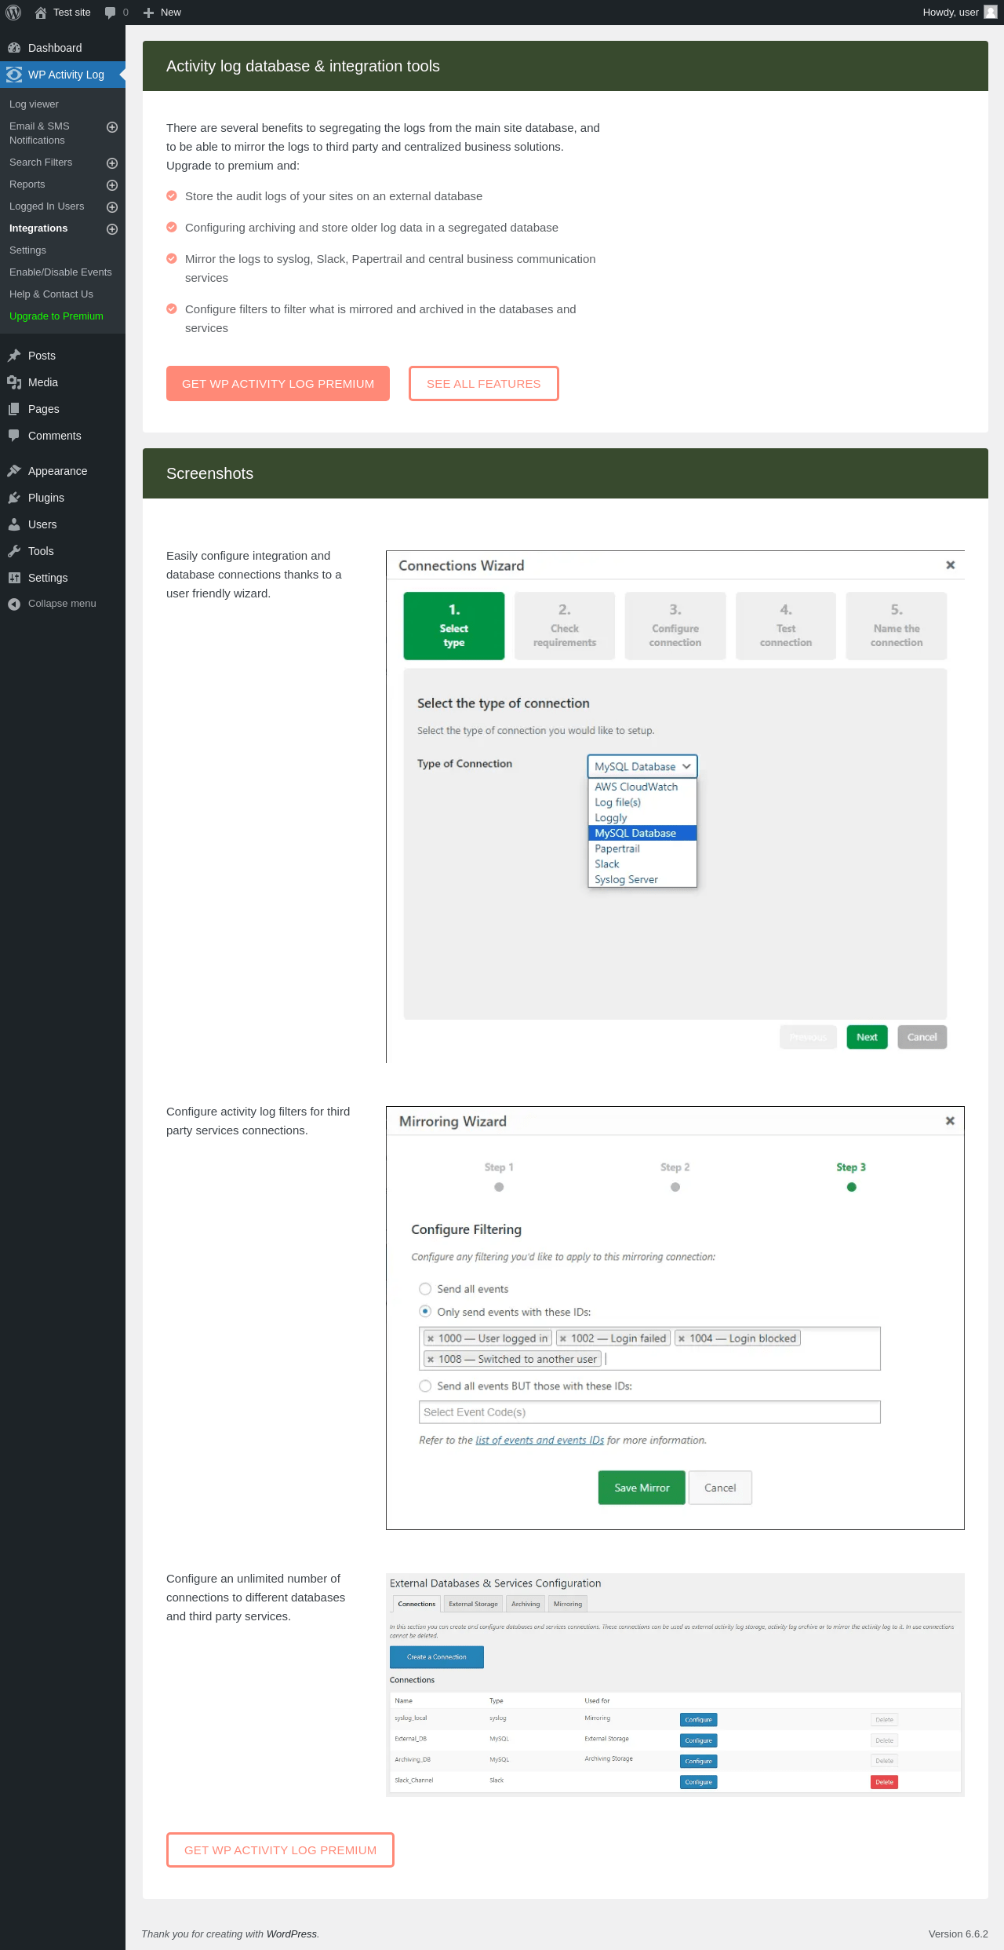This screenshot has width=1004, height=1950.
Task: Open the Tools wrench icon
Action: point(14,551)
